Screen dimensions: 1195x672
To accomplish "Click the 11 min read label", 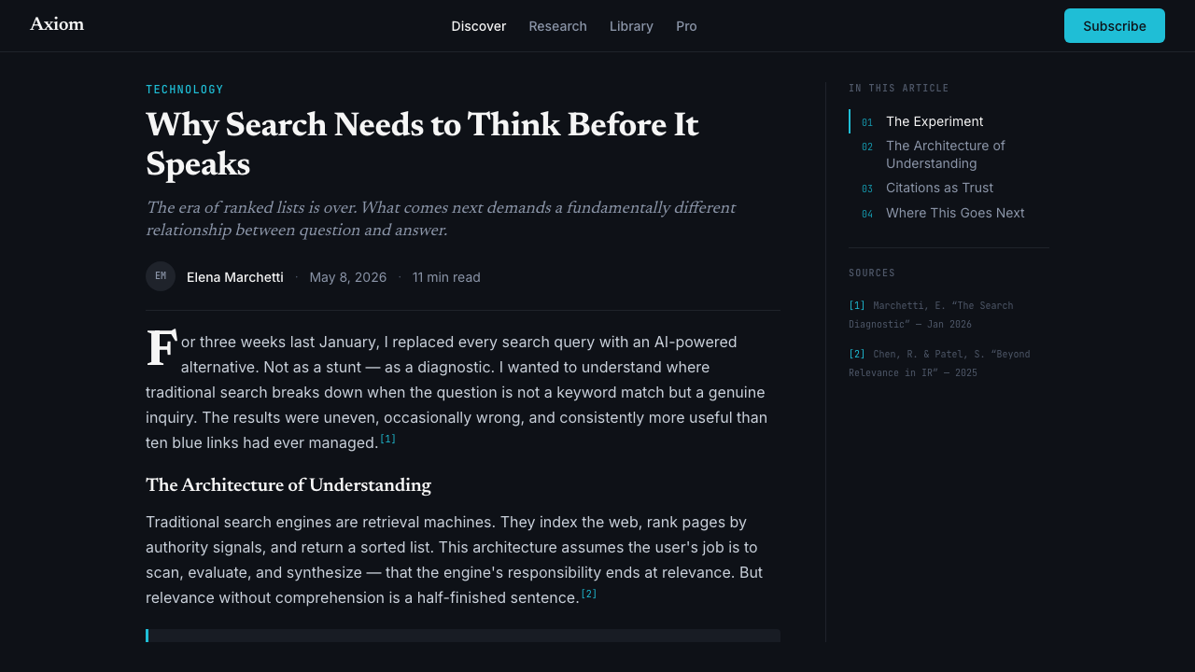I will pyautogui.click(x=446, y=277).
